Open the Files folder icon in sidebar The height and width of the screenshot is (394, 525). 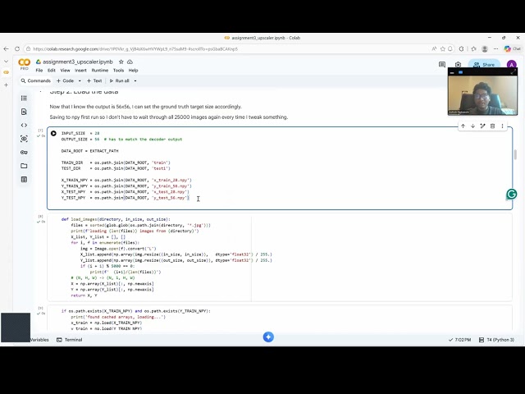coord(24,166)
